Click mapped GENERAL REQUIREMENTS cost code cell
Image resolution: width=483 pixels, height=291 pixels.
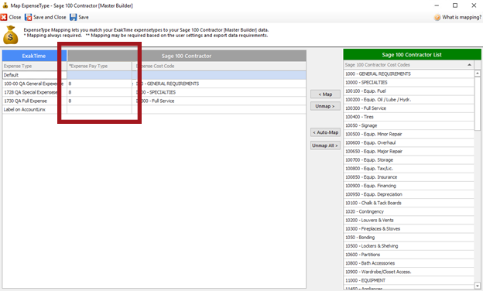[219, 84]
